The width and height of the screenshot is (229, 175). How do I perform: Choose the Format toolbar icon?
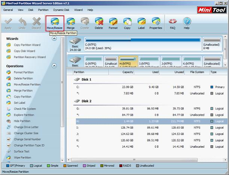113,23
